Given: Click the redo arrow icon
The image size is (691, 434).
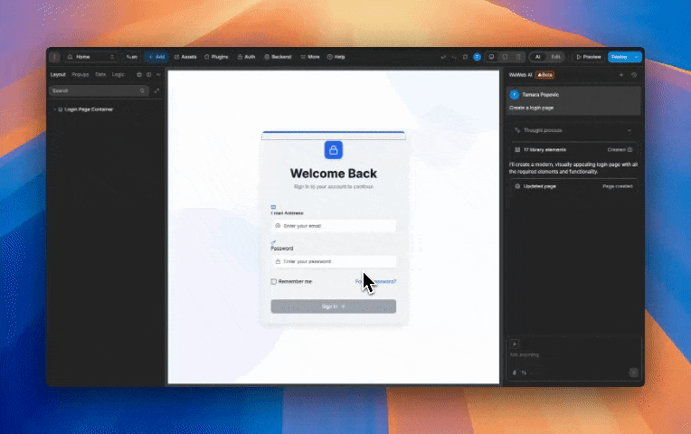Looking at the screenshot, I should click(454, 57).
